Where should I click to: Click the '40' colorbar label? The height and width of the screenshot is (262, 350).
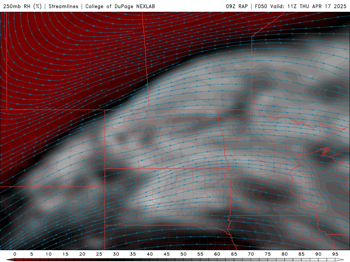point(150,254)
